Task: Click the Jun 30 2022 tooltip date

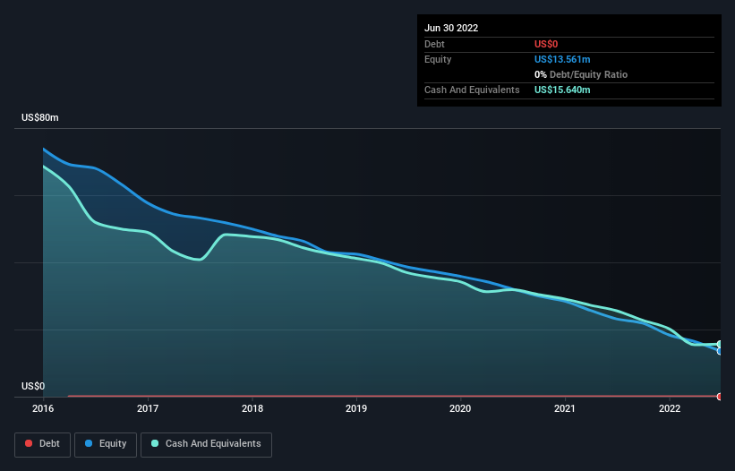Action: point(451,28)
